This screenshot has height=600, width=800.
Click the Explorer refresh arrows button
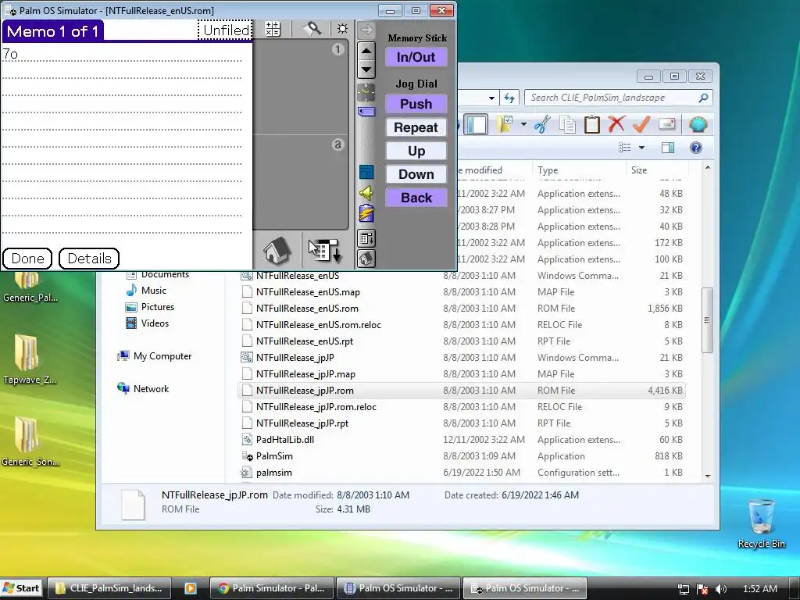[x=509, y=98]
